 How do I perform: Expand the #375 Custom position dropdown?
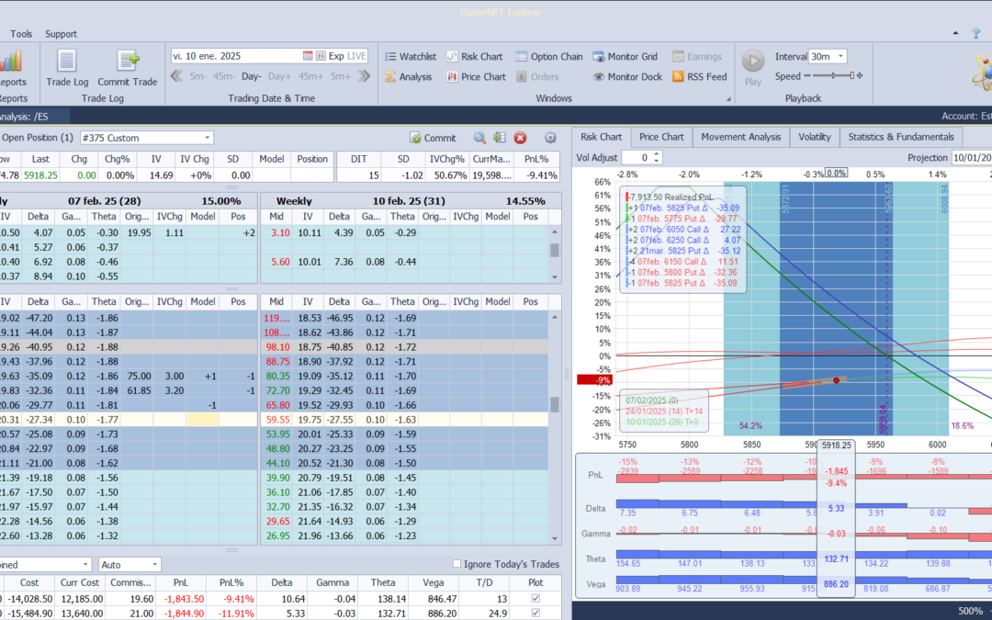pyautogui.click(x=207, y=138)
